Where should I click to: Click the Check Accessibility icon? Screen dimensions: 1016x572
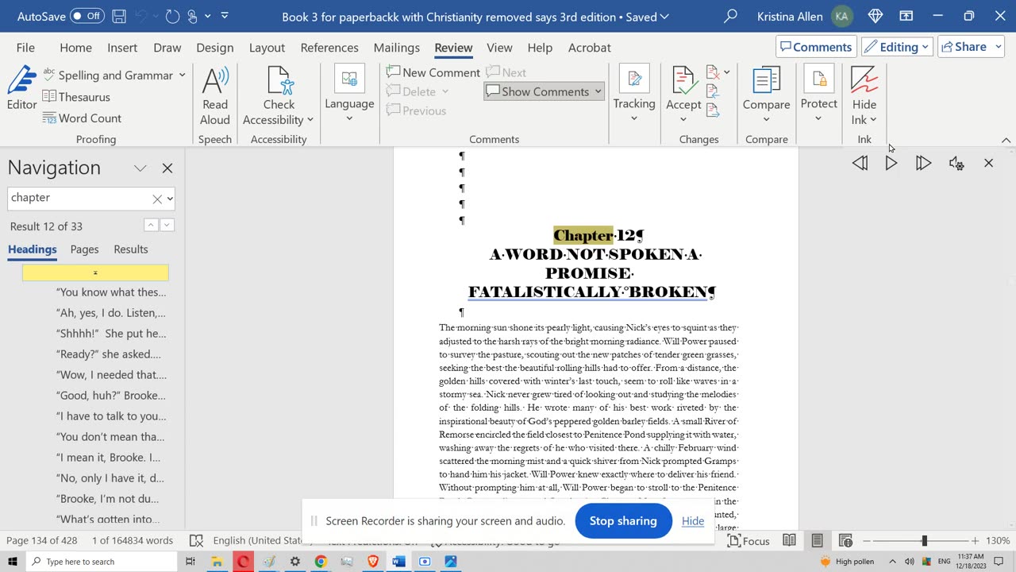(x=279, y=81)
